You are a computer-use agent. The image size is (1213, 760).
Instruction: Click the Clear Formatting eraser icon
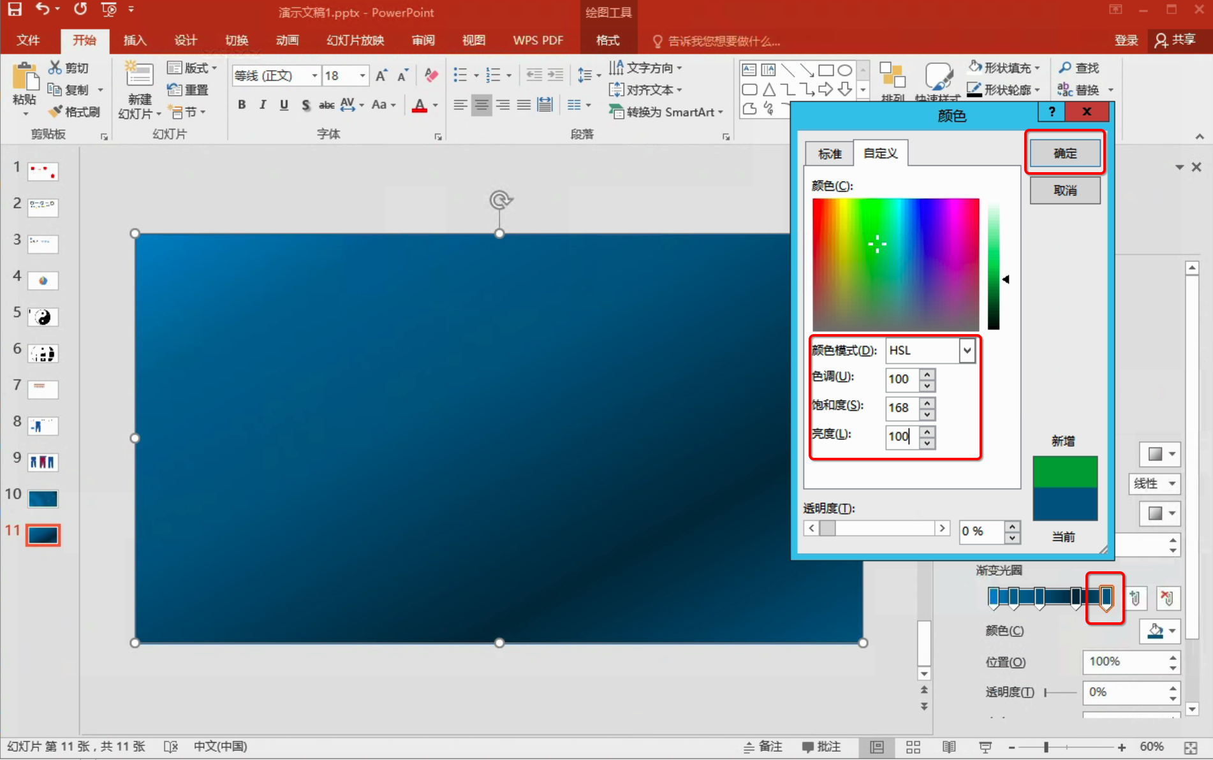click(x=431, y=75)
